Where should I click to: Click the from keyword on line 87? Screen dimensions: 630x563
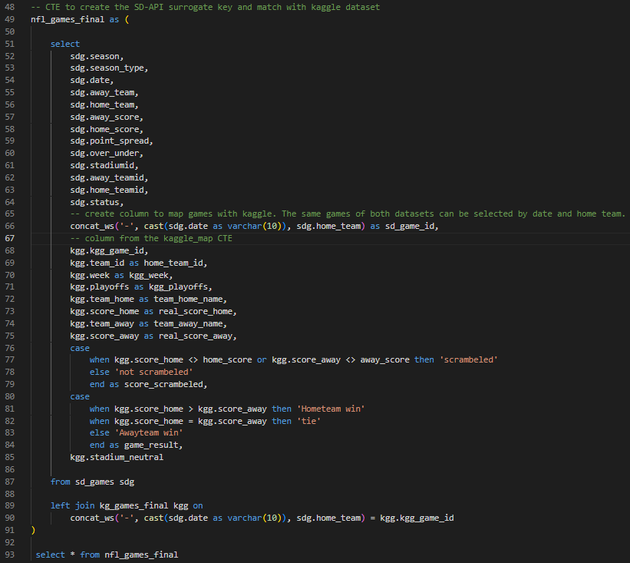click(60, 482)
